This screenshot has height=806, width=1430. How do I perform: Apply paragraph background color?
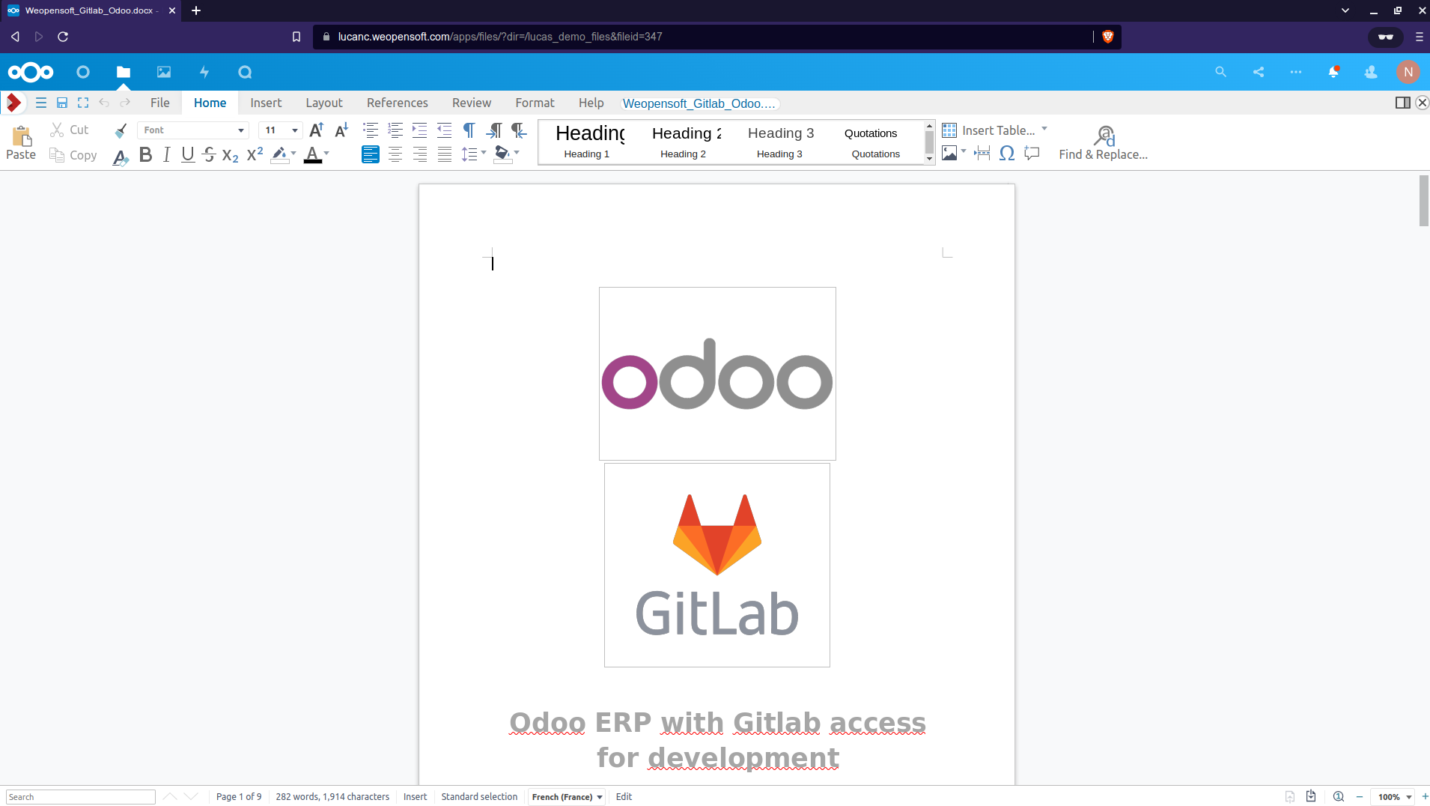coord(502,155)
